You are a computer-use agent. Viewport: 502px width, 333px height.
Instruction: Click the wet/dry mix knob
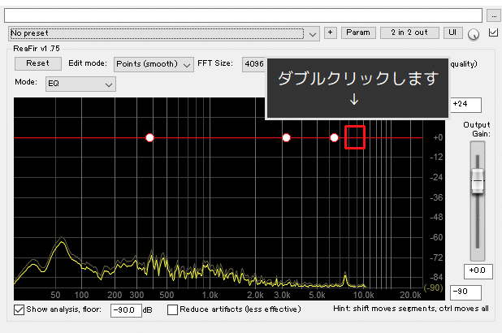click(474, 33)
